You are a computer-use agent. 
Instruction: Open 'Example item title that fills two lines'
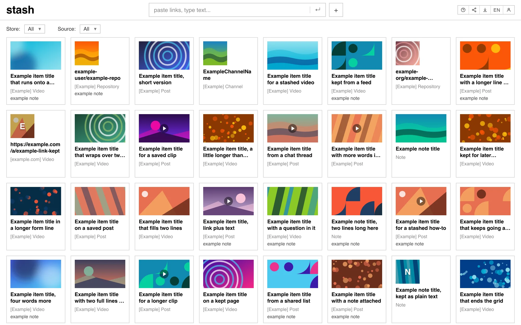[x=161, y=225]
